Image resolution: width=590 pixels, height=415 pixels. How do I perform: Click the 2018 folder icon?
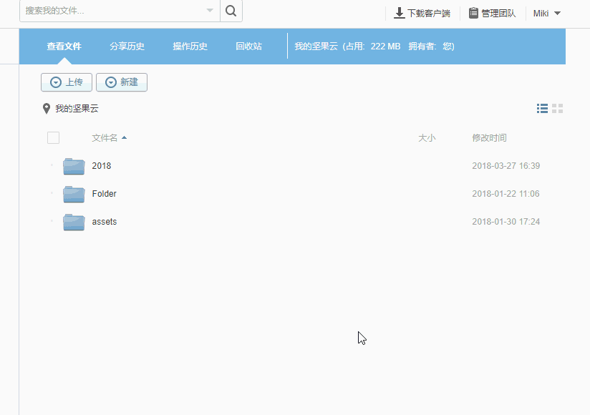pyautogui.click(x=74, y=166)
